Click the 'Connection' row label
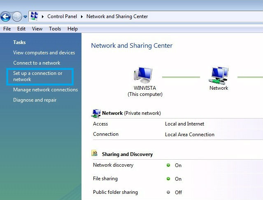Viewport: 263px width, 200px height. 106,134
